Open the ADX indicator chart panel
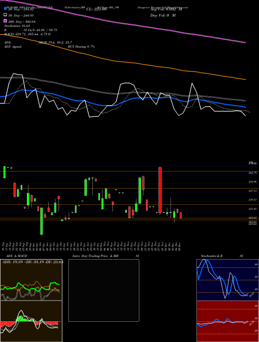This screenshot has width=259, height=342. click(31, 280)
